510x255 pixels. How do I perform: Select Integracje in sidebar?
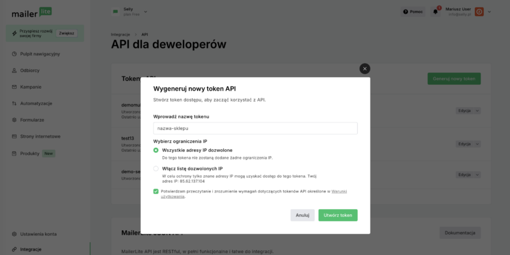click(31, 249)
